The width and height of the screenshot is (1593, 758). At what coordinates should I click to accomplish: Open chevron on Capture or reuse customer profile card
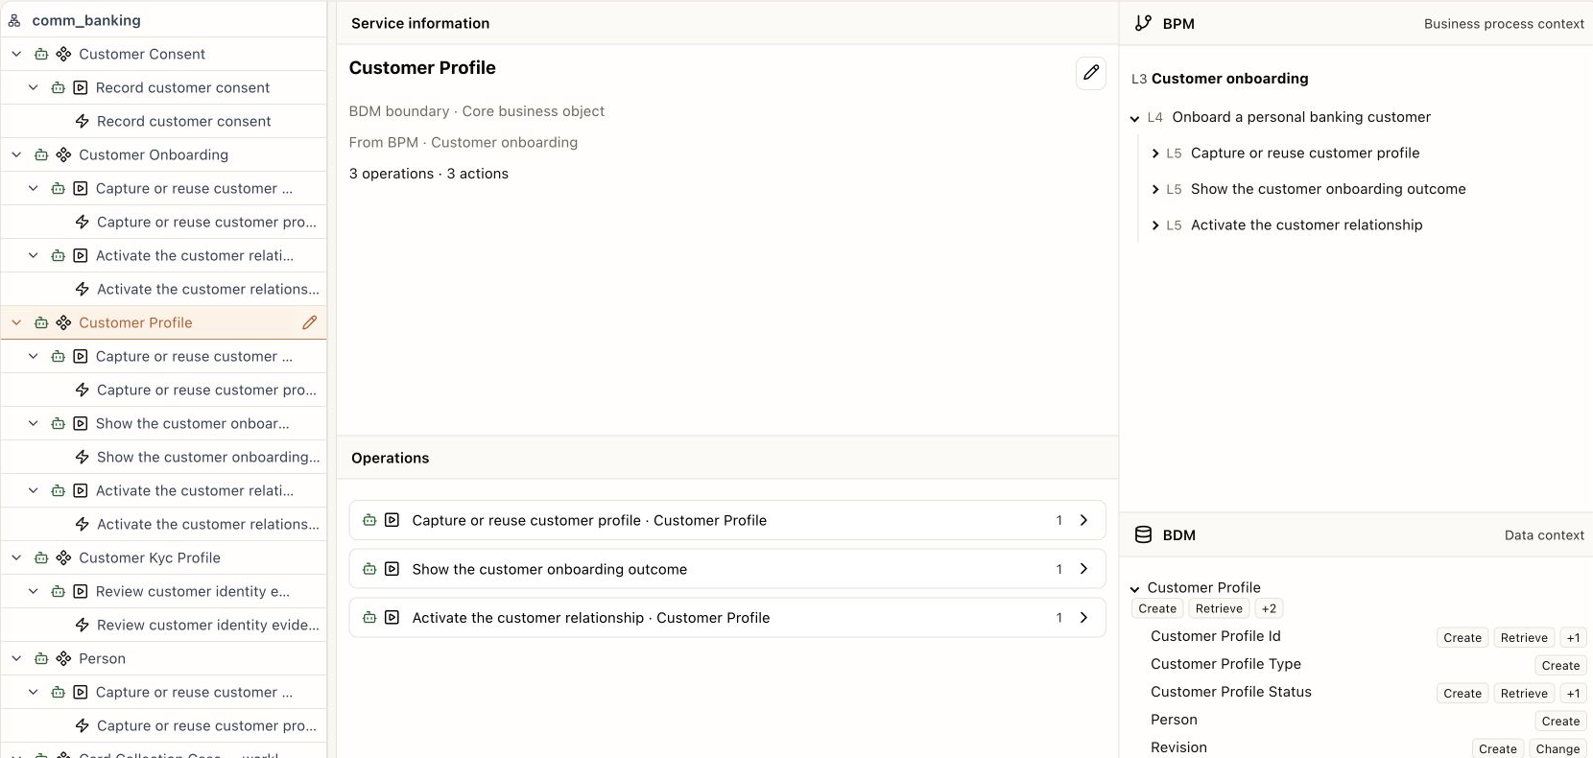point(1083,520)
